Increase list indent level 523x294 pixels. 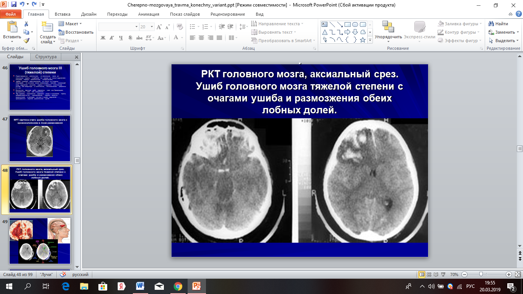pos(231,27)
